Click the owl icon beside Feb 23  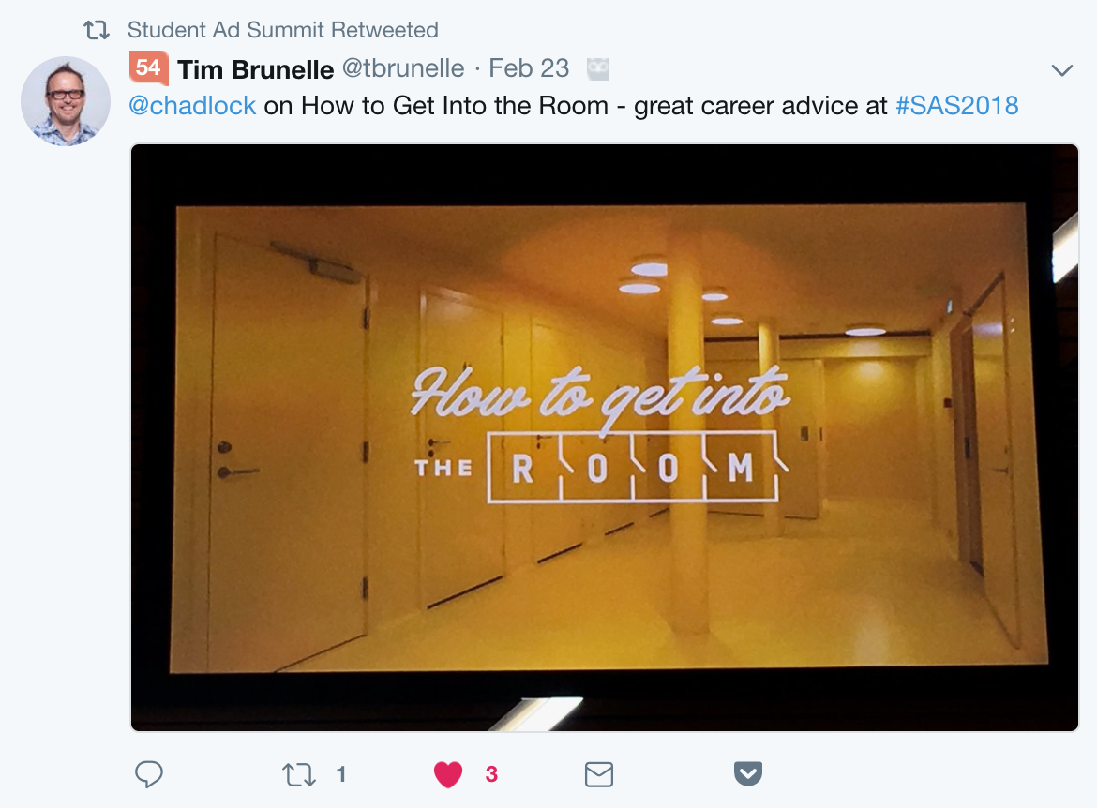tap(598, 68)
